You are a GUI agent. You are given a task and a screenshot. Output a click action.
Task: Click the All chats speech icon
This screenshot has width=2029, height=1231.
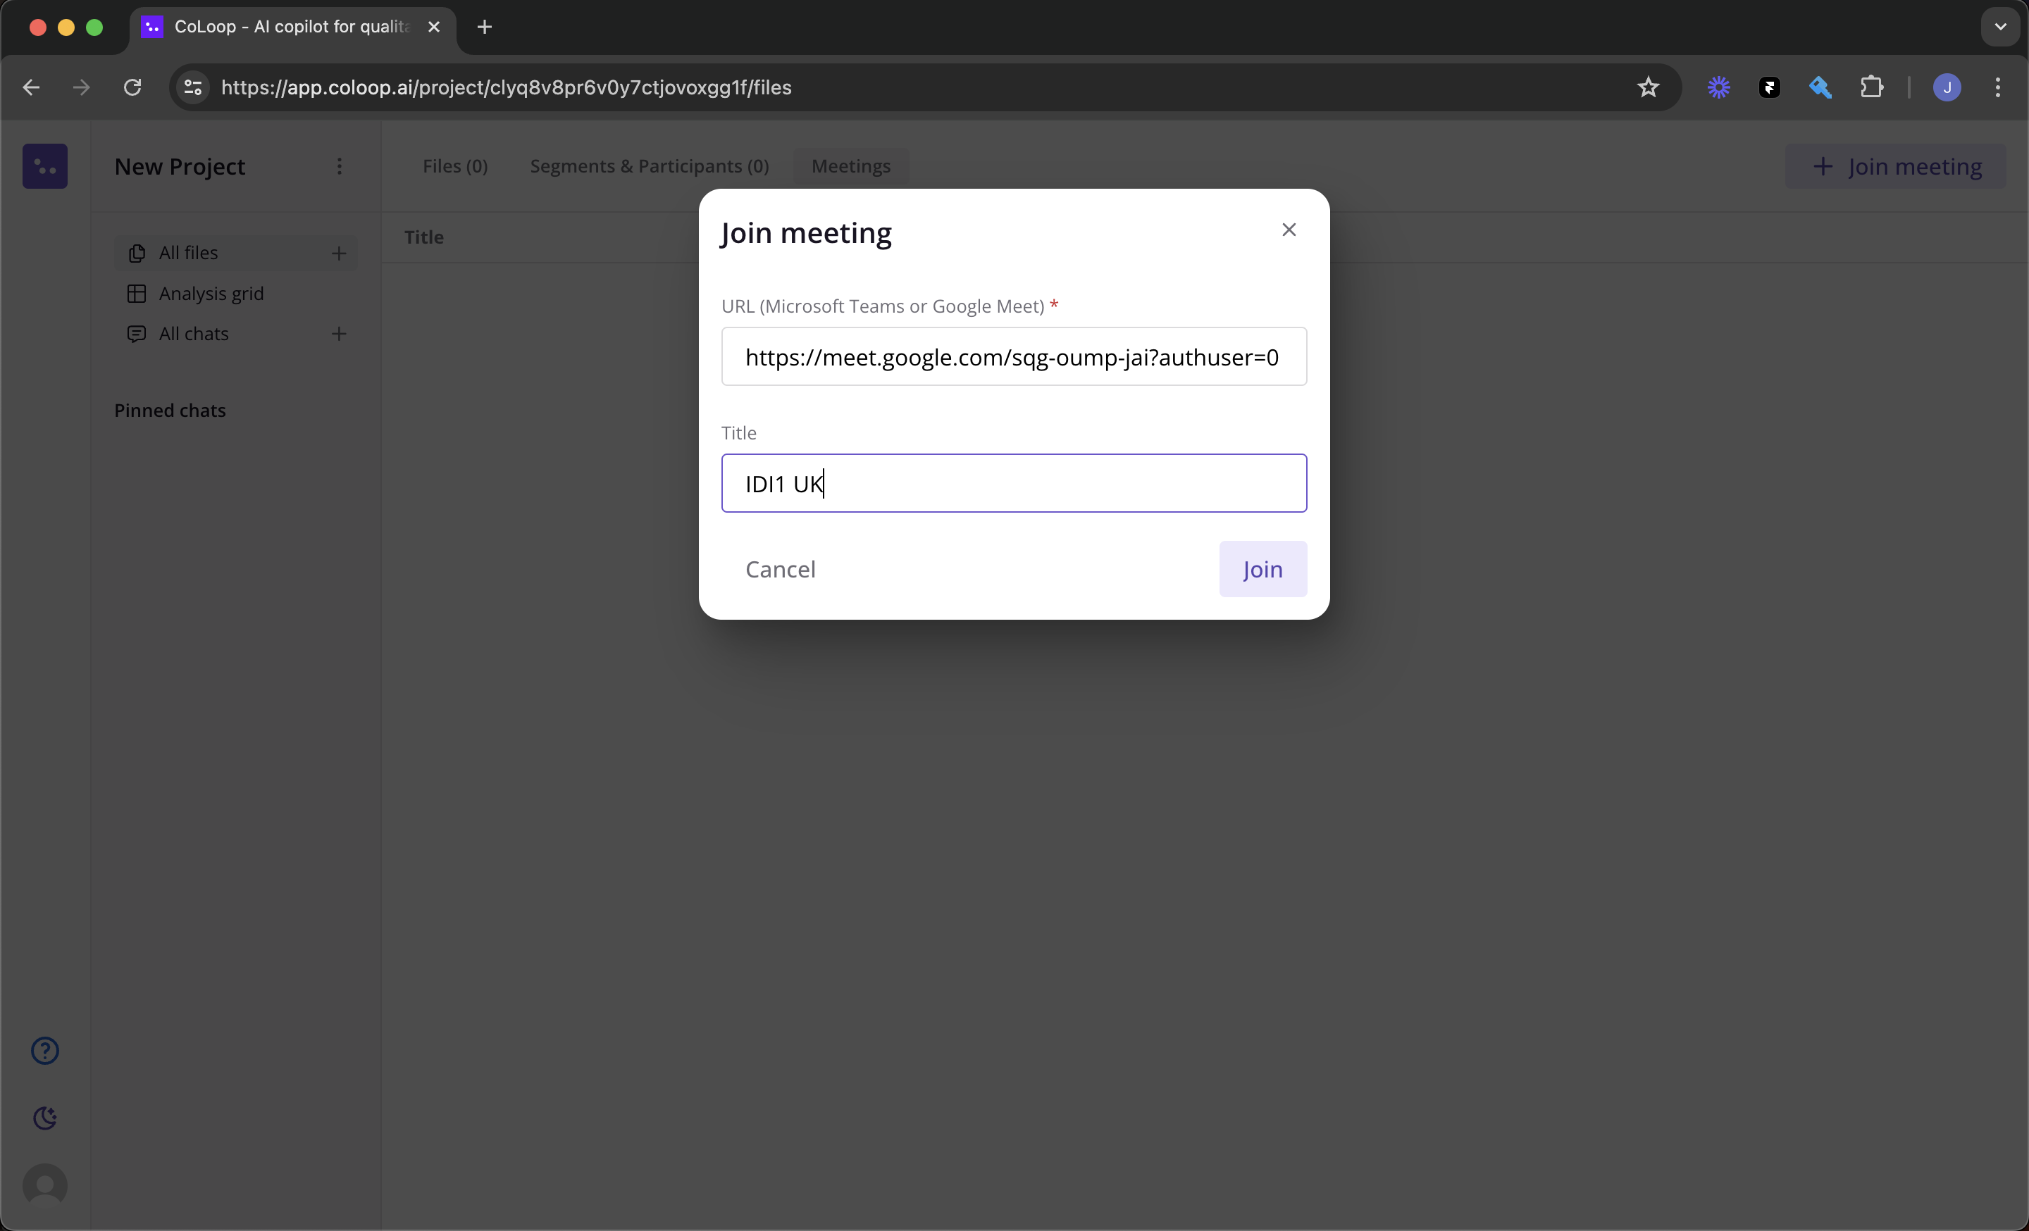(137, 334)
